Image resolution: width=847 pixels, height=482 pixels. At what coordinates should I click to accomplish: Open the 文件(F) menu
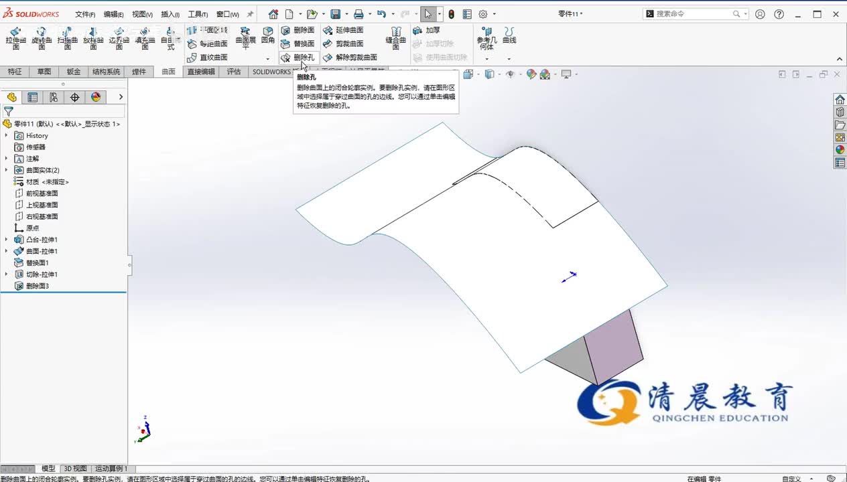(x=85, y=14)
